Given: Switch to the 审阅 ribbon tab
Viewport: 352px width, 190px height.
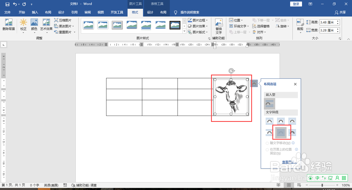Looking at the screenshot, I should point(88,12).
